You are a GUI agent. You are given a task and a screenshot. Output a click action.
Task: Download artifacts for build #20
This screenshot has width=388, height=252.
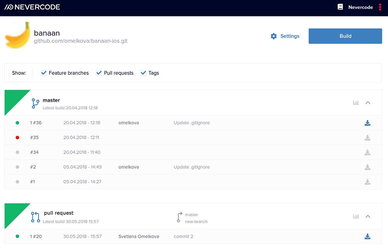(368, 237)
